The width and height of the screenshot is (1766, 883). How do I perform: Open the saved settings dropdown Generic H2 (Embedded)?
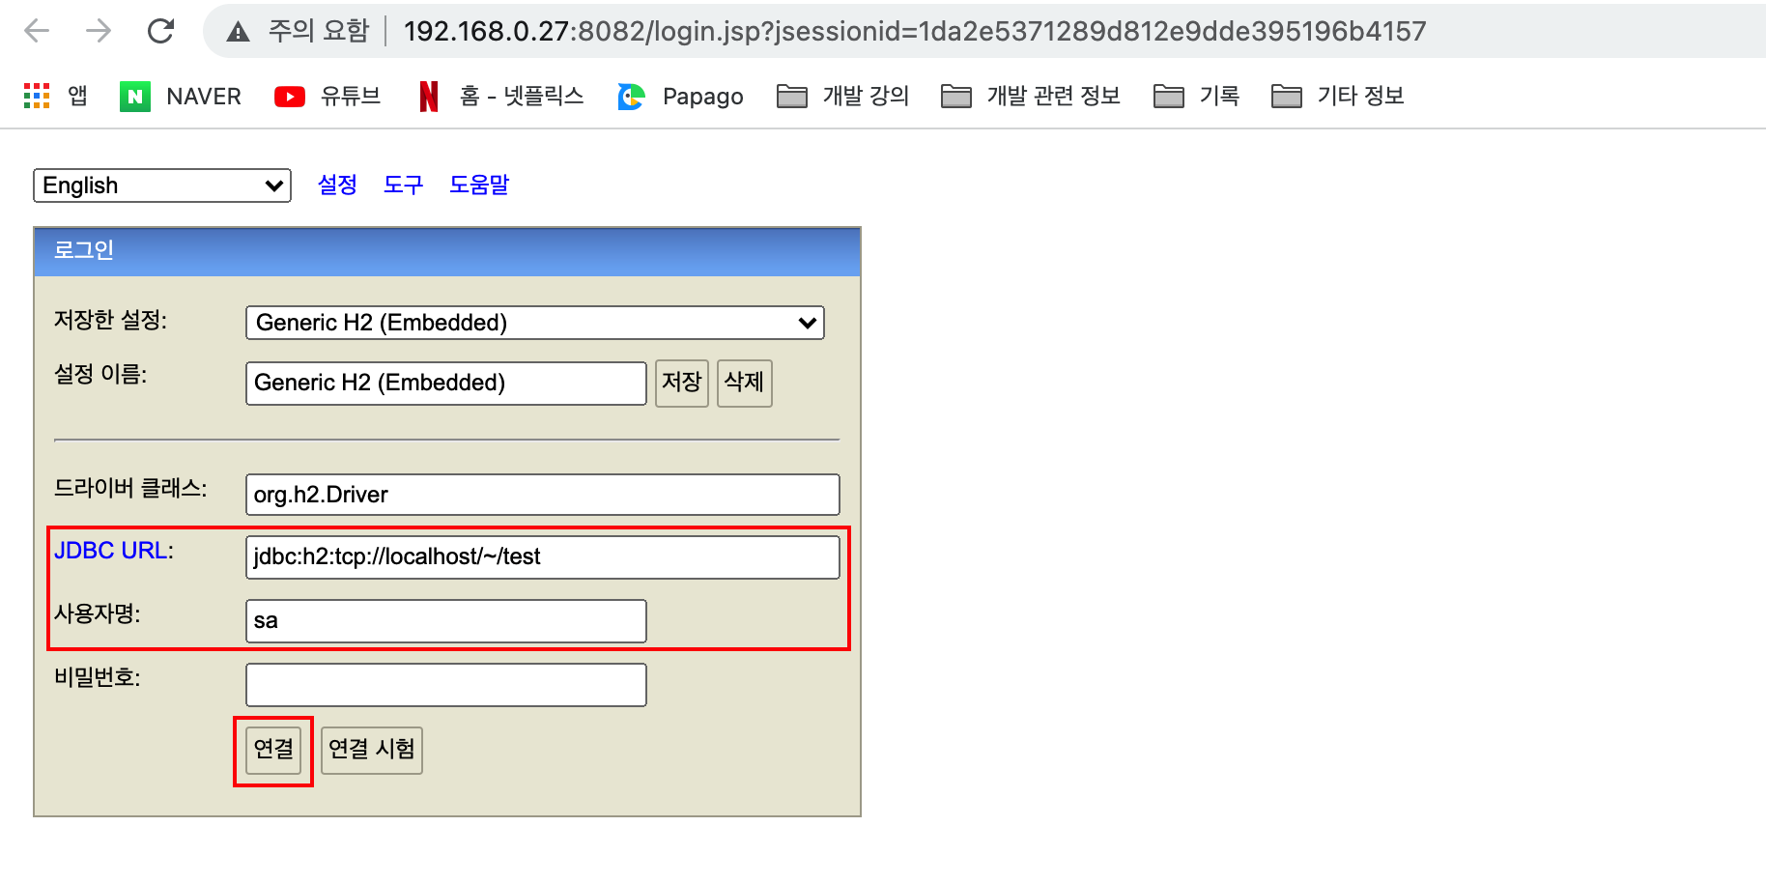coord(533,323)
